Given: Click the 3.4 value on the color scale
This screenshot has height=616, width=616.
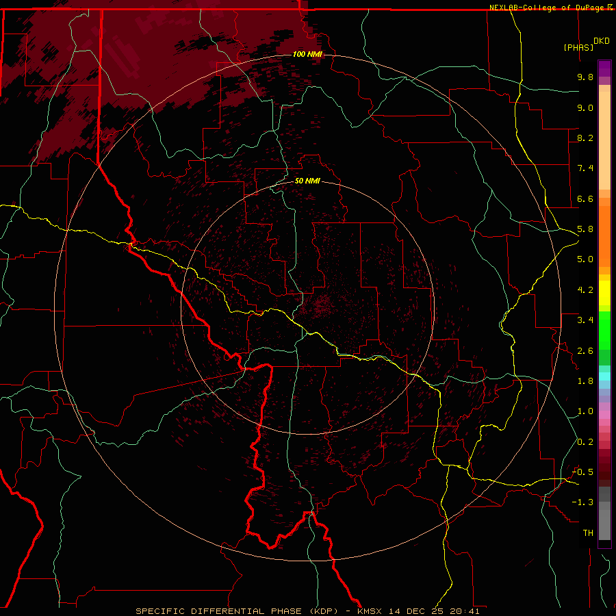Looking at the screenshot, I should coord(585,320).
